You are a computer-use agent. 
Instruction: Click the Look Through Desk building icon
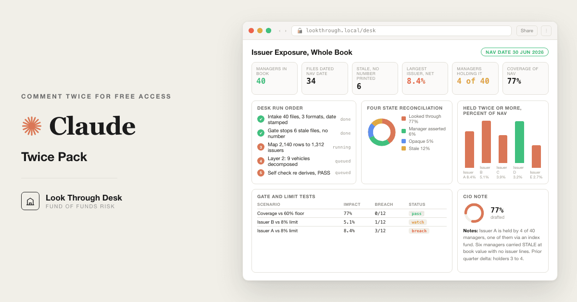click(30, 201)
